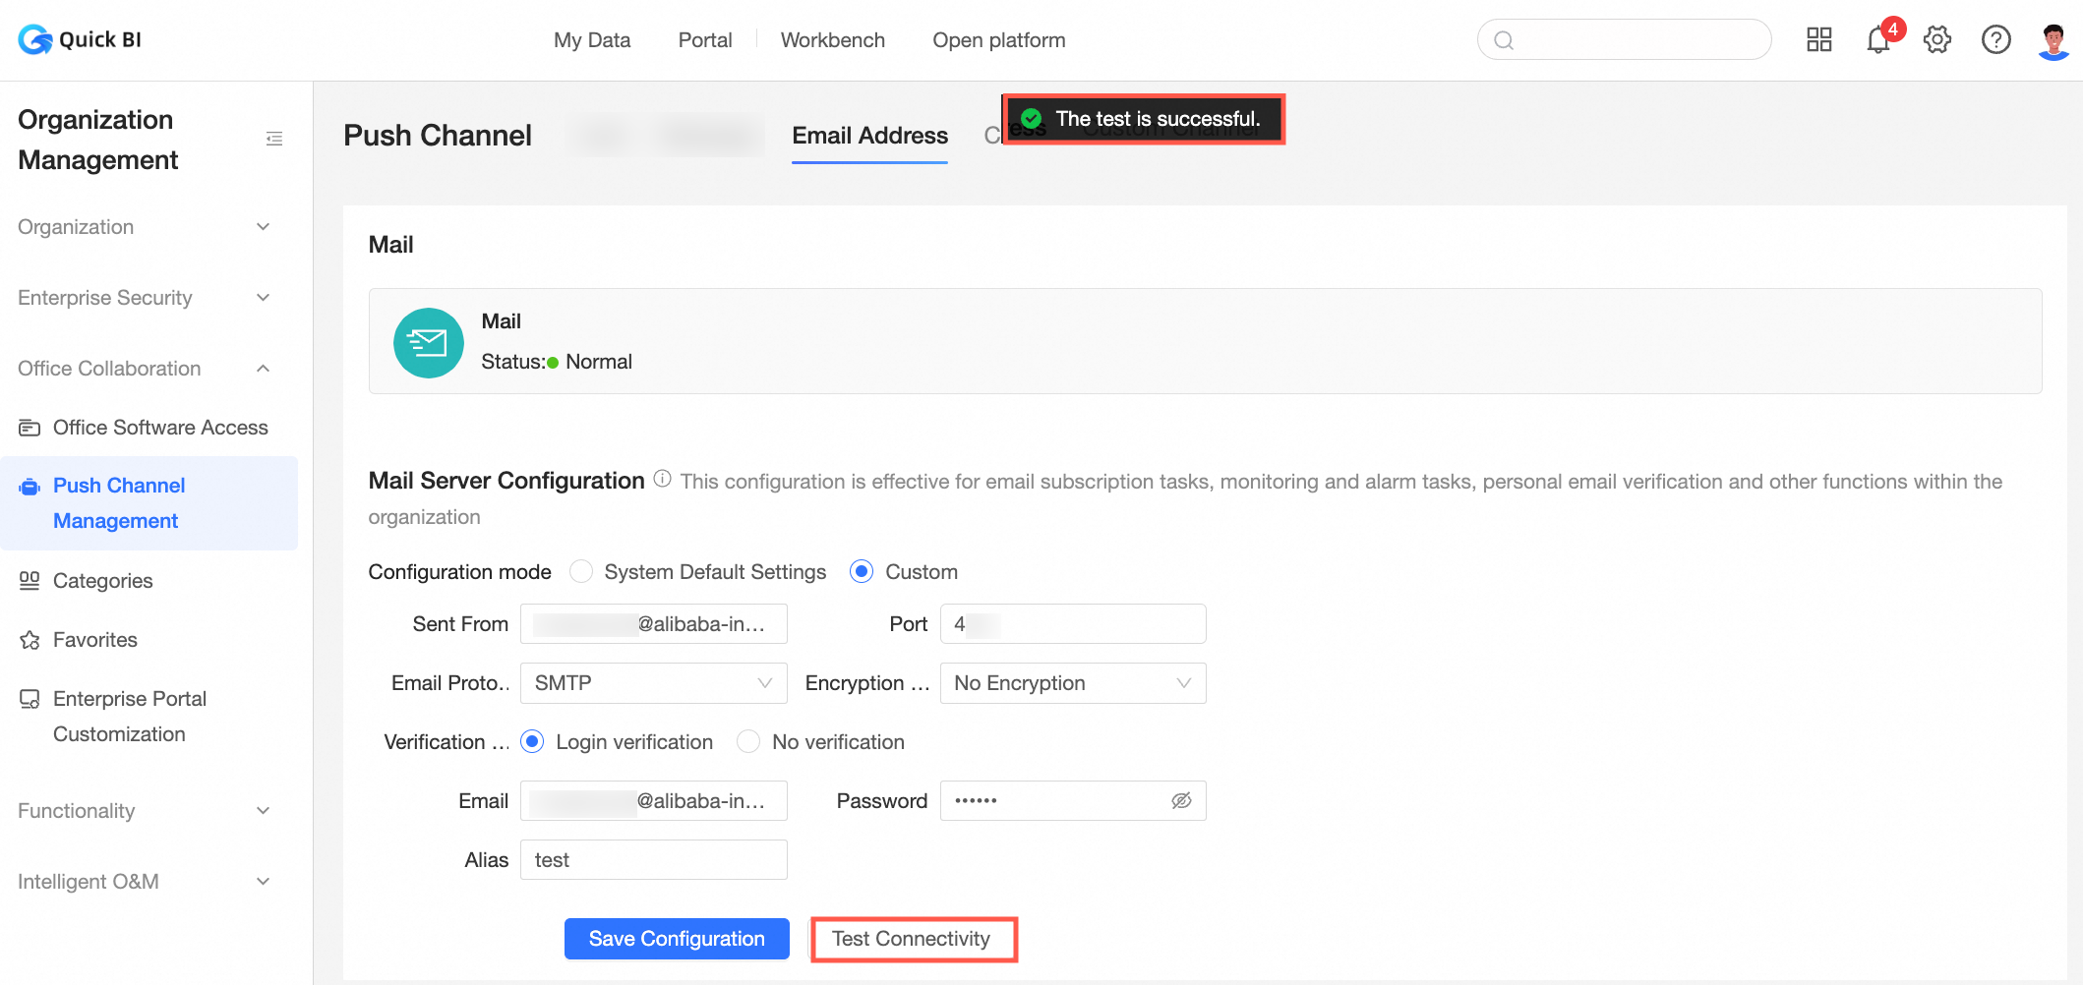
Task: Click the Mail Server Configuration info icon
Action: pos(662,480)
